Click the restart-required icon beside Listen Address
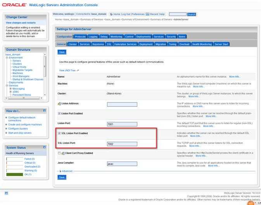 [x=59, y=104]
